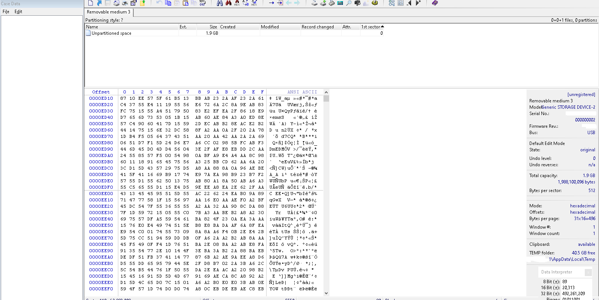Select the Unpartitioned space entry

point(112,33)
